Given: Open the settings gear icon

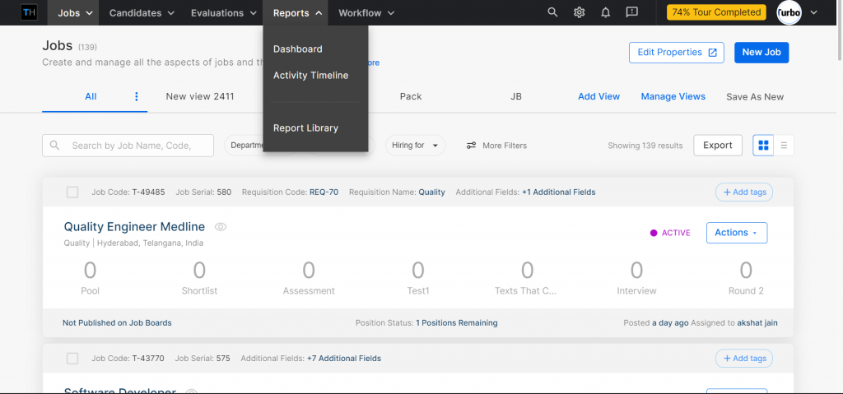Looking at the screenshot, I should coord(579,12).
